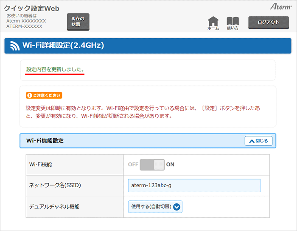Open the デュアルチャネル機能 dropdown
297x231 pixels.
[x=155, y=207]
